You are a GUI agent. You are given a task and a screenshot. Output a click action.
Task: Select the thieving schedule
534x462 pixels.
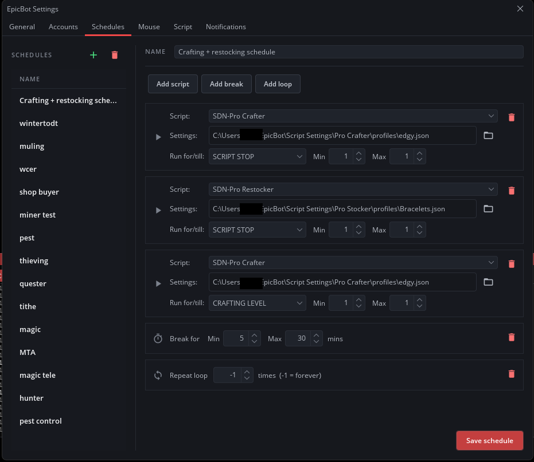click(x=68, y=260)
